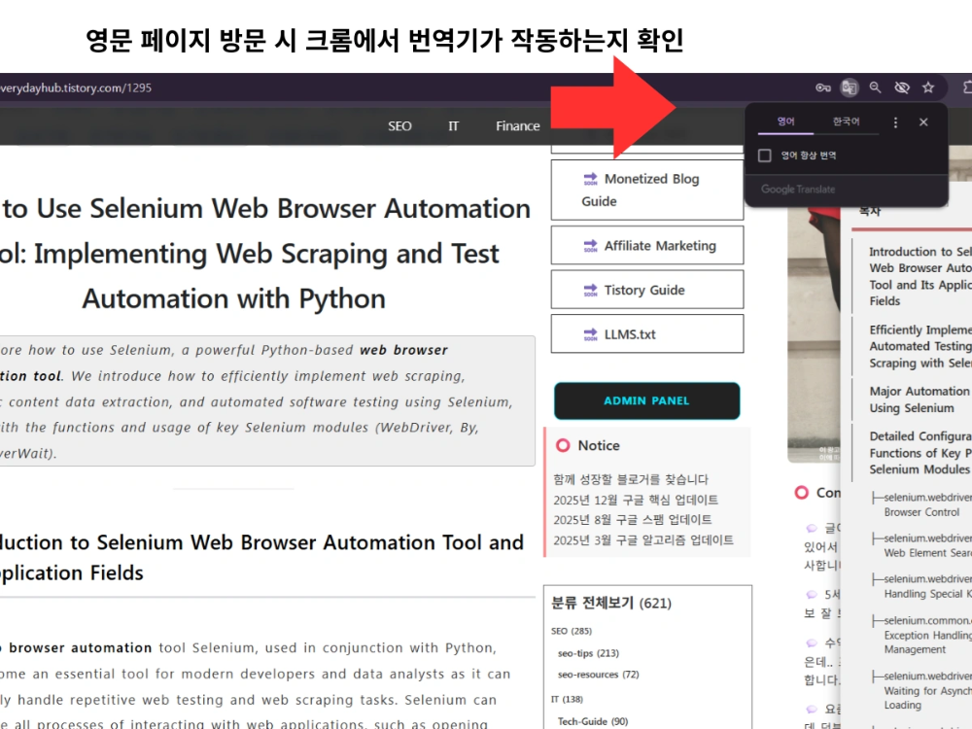Open the Tistory Guide link
The image size is (972, 729).
(643, 290)
